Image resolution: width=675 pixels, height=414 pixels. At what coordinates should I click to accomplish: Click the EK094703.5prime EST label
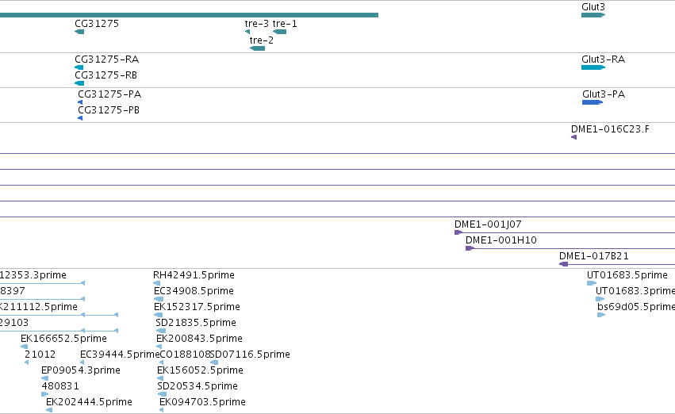[x=203, y=402]
